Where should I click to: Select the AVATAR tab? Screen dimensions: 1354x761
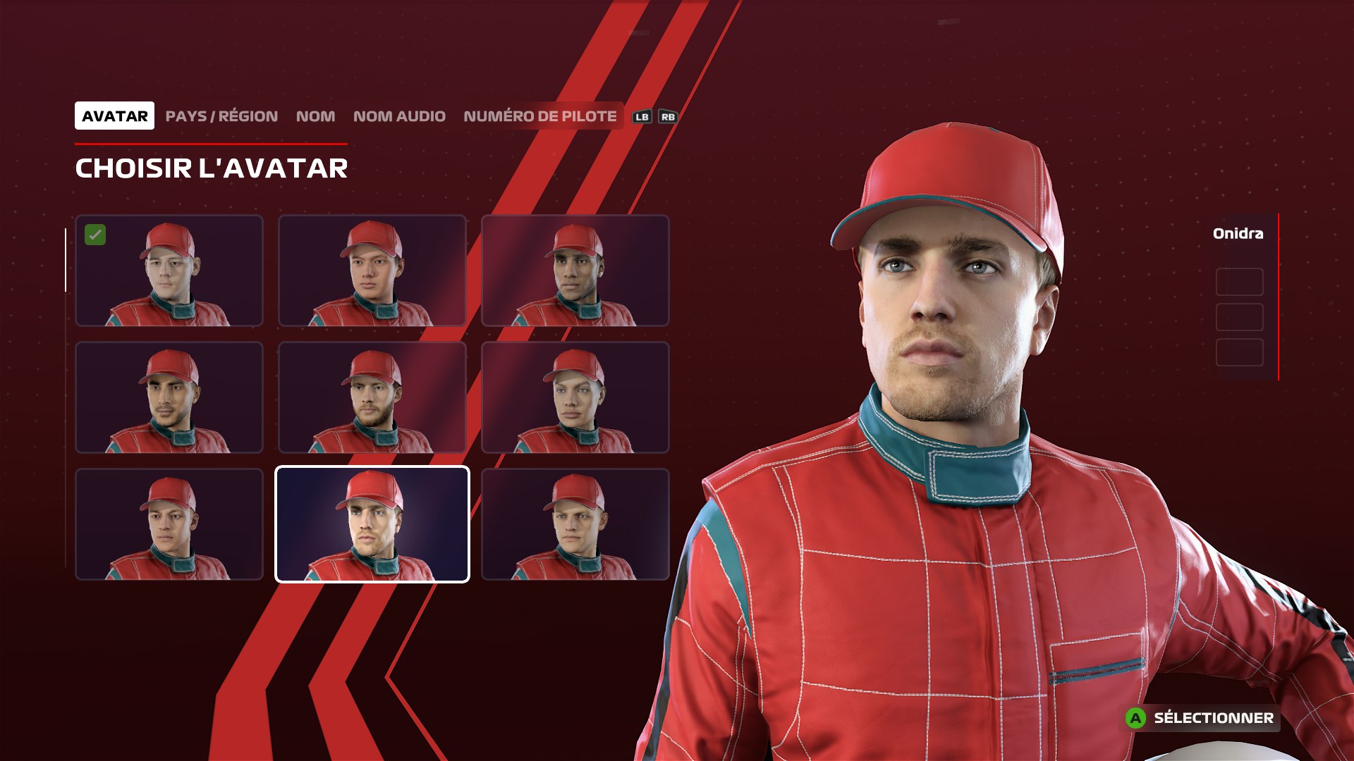114,116
